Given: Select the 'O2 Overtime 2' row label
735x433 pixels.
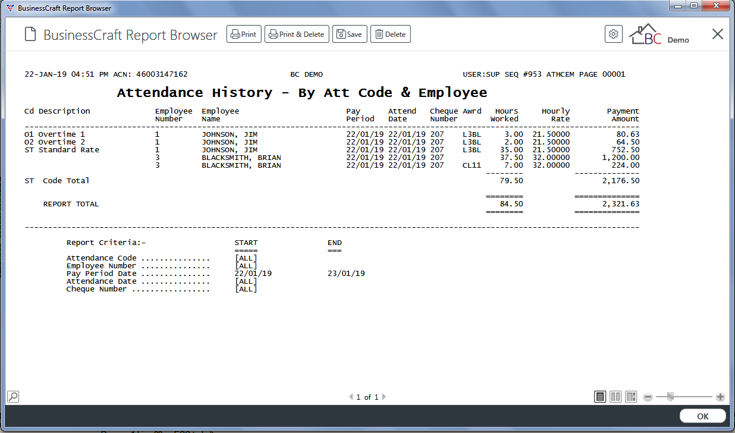Looking at the screenshot, I should point(55,142).
